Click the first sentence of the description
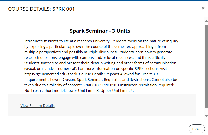 (x=67, y=41)
